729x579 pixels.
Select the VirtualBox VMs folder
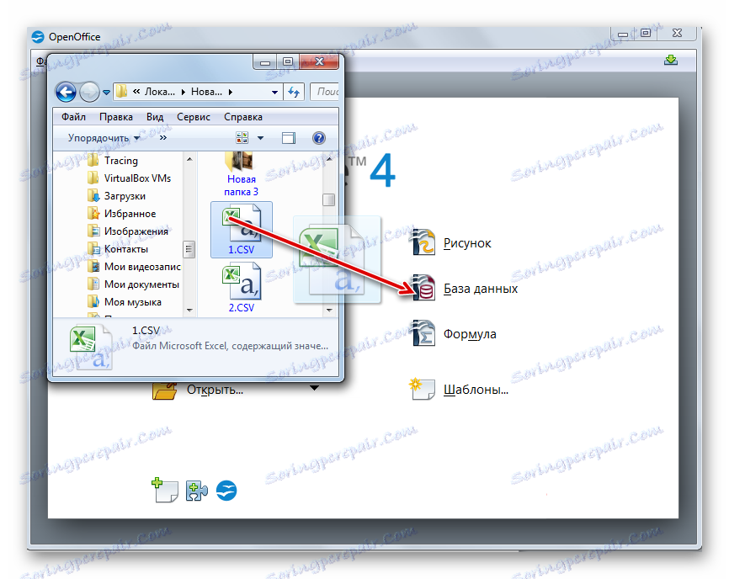click(x=137, y=178)
